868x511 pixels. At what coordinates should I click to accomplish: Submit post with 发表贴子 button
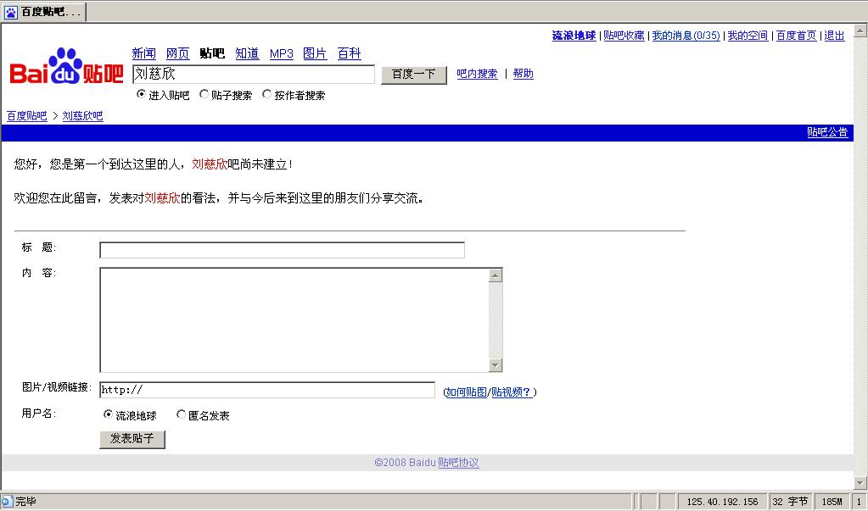click(x=132, y=439)
